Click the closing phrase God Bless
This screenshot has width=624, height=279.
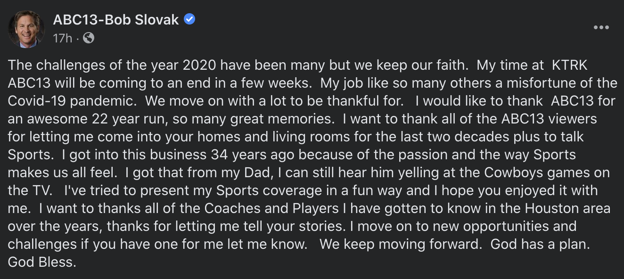(x=42, y=262)
